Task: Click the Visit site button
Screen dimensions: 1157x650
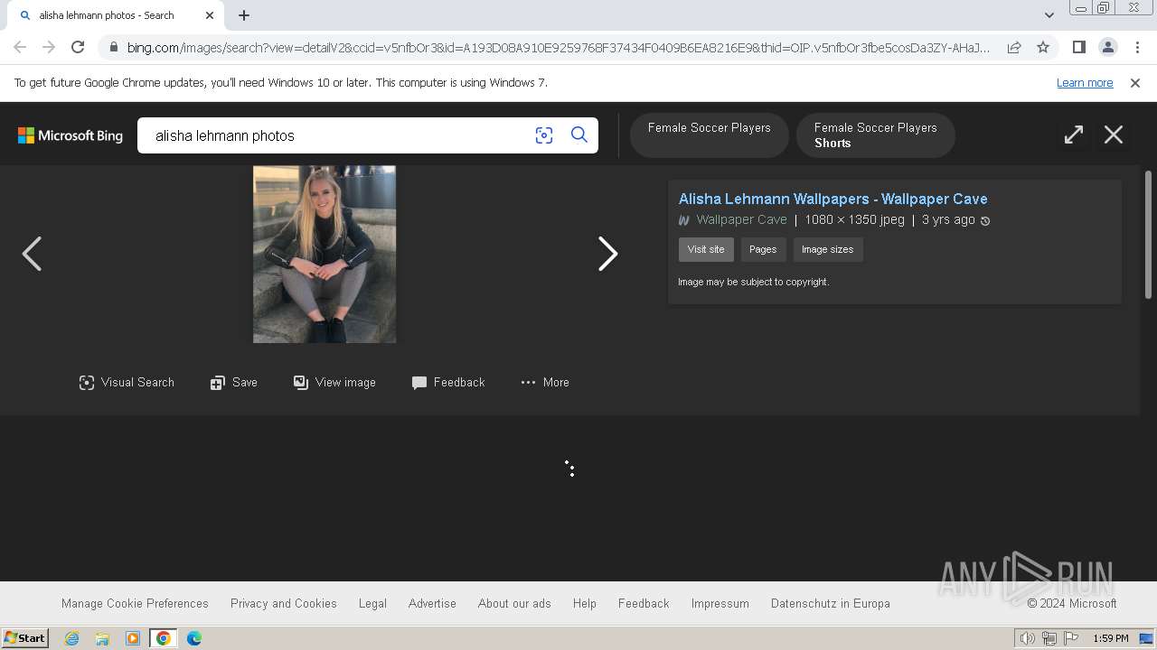Action: (706, 250)
